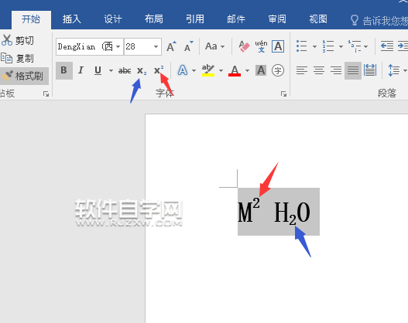Open the font size dropdown

tap(156, 46)
